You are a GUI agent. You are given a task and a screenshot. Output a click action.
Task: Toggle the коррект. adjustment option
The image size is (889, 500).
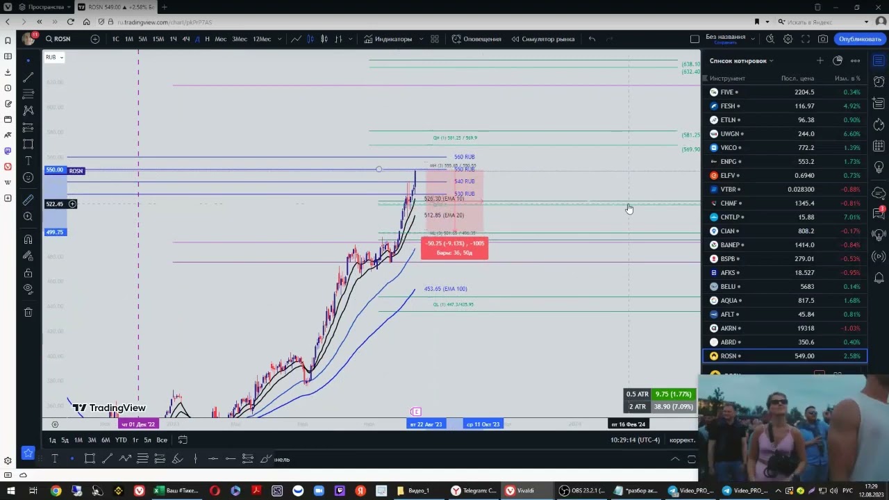coord(682,440)
